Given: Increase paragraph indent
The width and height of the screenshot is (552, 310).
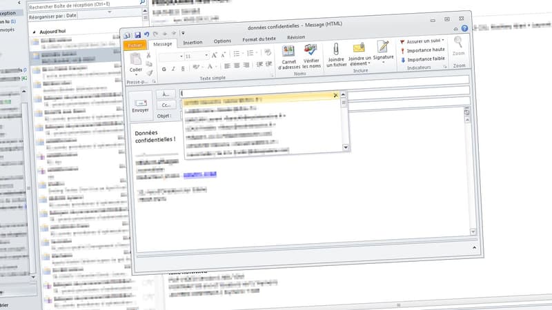Looking at the screenshot, I should 268,64.
